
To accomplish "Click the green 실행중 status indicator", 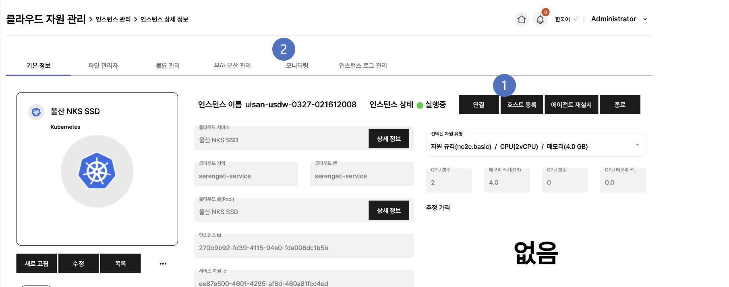I will coord(420,105).
